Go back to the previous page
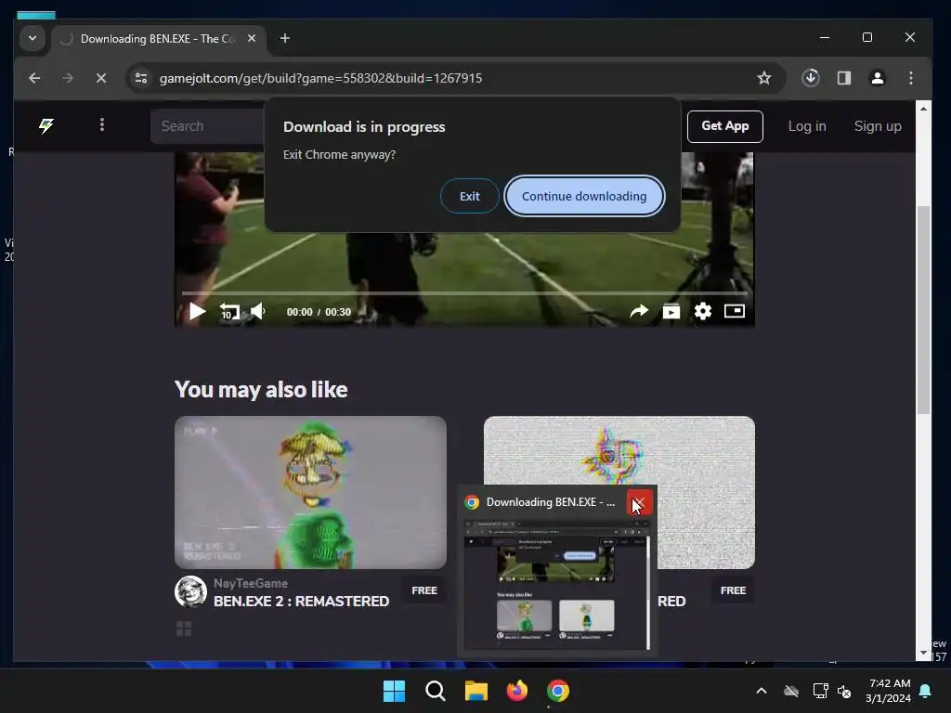This screenshot has width=951, height=713. tap(34, 78)
